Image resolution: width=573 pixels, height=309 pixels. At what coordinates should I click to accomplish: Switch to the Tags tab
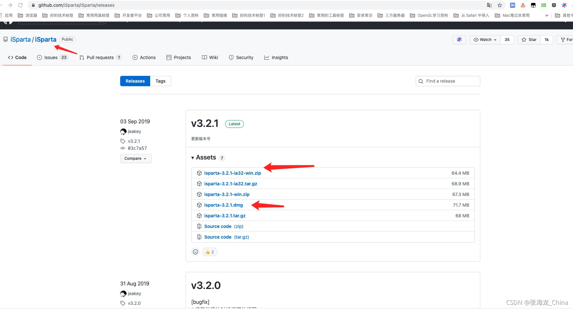click(x=161, y=81)
